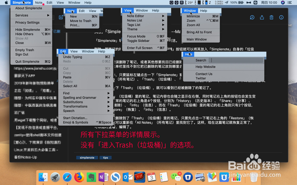Select Emoji & Symbols

86,122
